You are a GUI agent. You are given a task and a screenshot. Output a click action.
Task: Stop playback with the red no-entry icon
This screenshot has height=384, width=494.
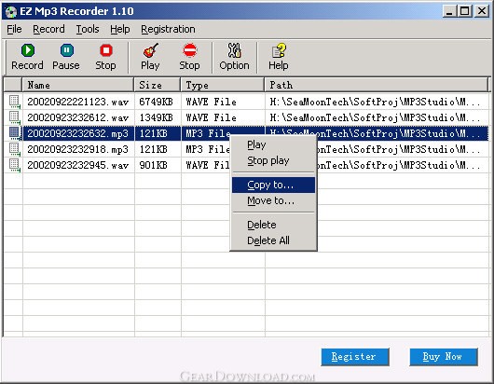189,50
